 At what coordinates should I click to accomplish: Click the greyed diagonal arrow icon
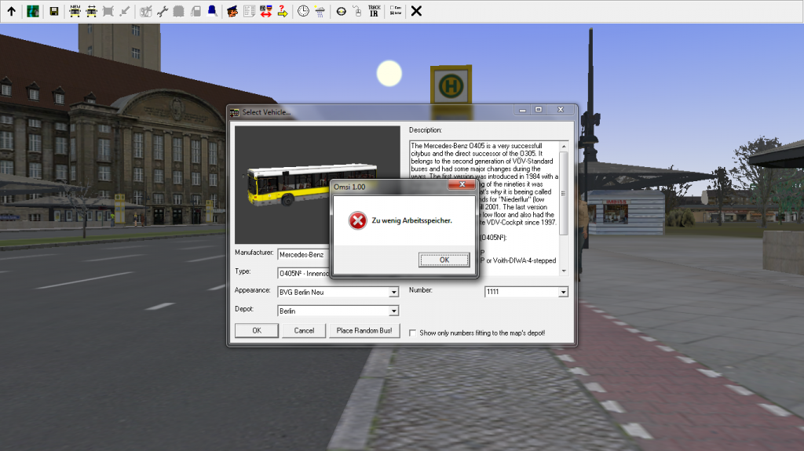pos(124,11)
